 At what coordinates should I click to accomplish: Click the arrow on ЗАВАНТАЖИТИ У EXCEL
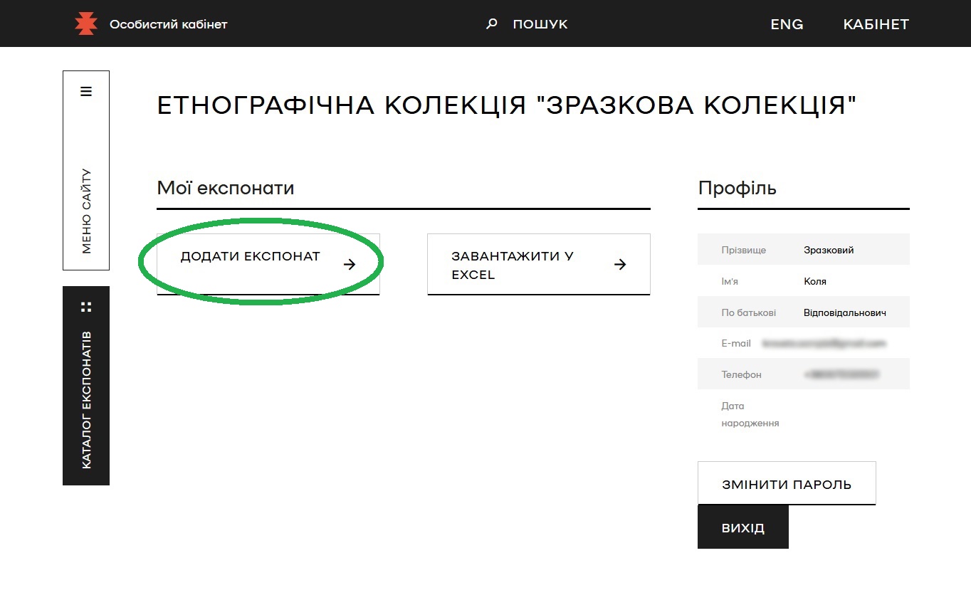tap(620, 265)
